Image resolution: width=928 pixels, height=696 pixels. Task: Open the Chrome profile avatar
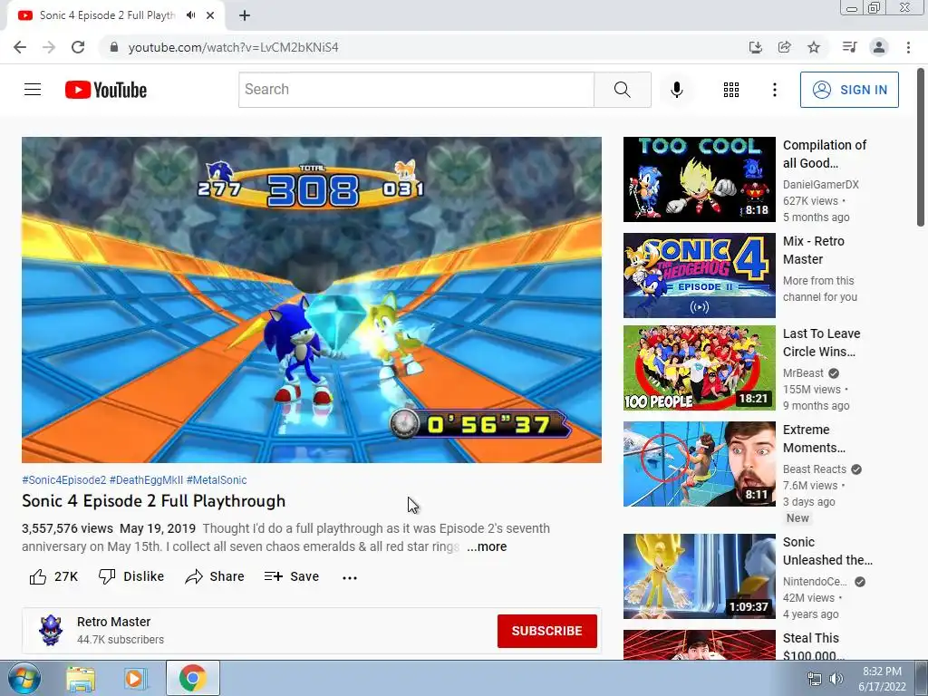879,47
